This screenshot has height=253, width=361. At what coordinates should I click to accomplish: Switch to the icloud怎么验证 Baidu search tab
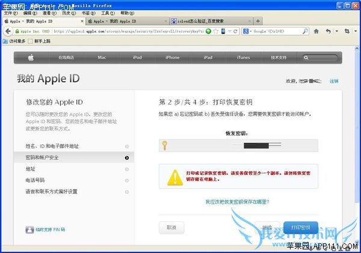(x=211, y=21)
